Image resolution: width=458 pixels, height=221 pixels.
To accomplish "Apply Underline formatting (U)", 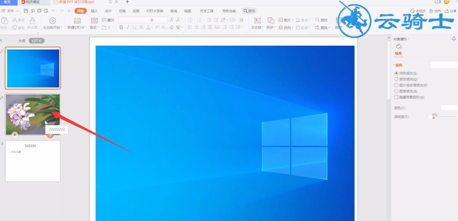I will point(135,27).
